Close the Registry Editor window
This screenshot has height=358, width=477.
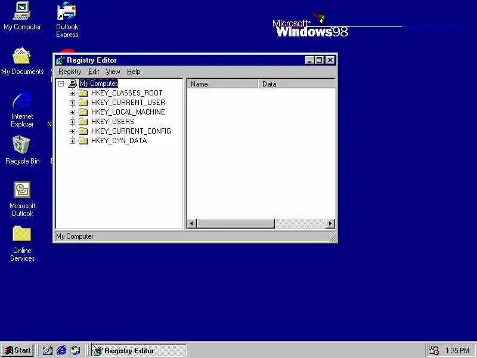pos(330,60)
